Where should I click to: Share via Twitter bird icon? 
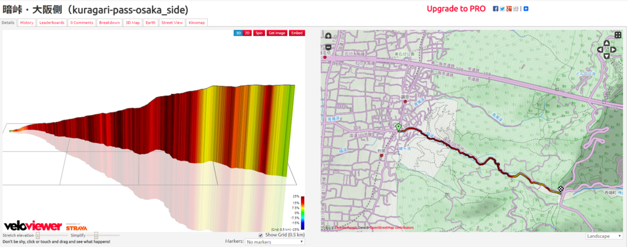502,9
